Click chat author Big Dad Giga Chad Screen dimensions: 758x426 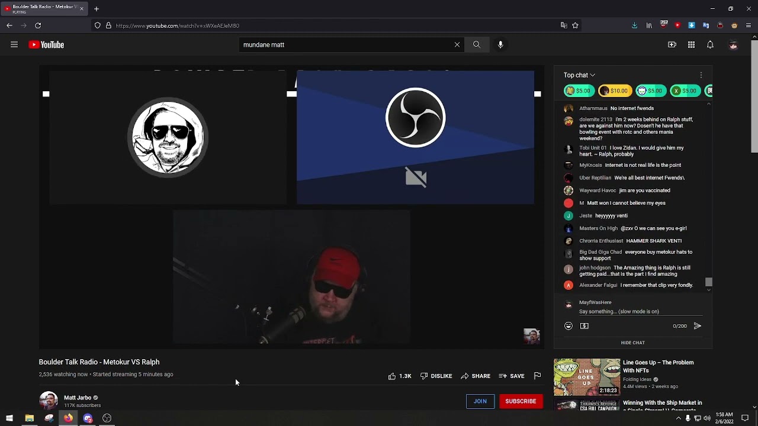(600, 252)
